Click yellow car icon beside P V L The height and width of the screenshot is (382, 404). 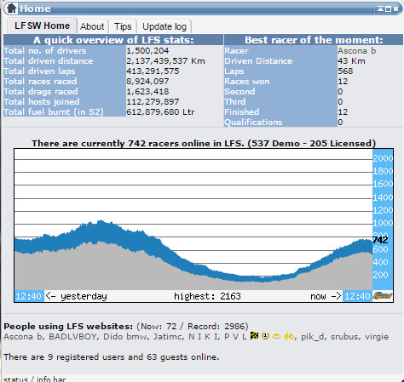[276, 336]
